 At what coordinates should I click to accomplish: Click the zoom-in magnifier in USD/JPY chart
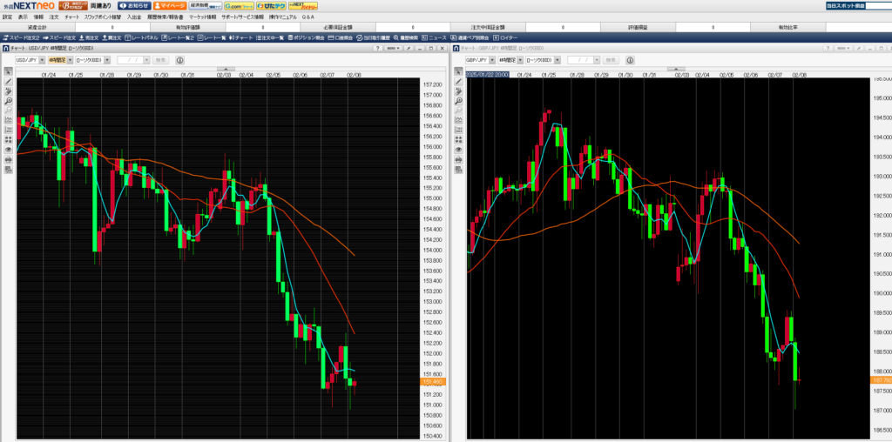(x=8, y=102)
